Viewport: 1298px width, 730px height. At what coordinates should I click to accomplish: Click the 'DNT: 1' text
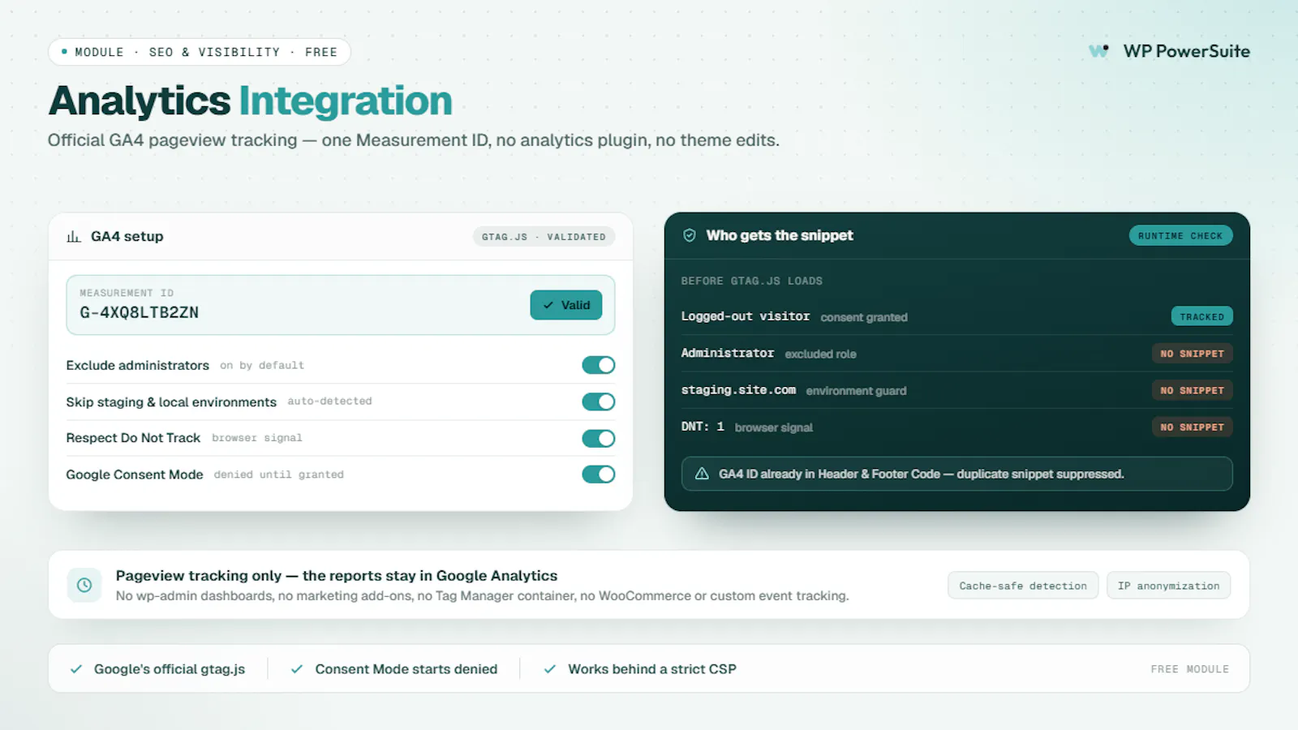click(x=703, y=427)
